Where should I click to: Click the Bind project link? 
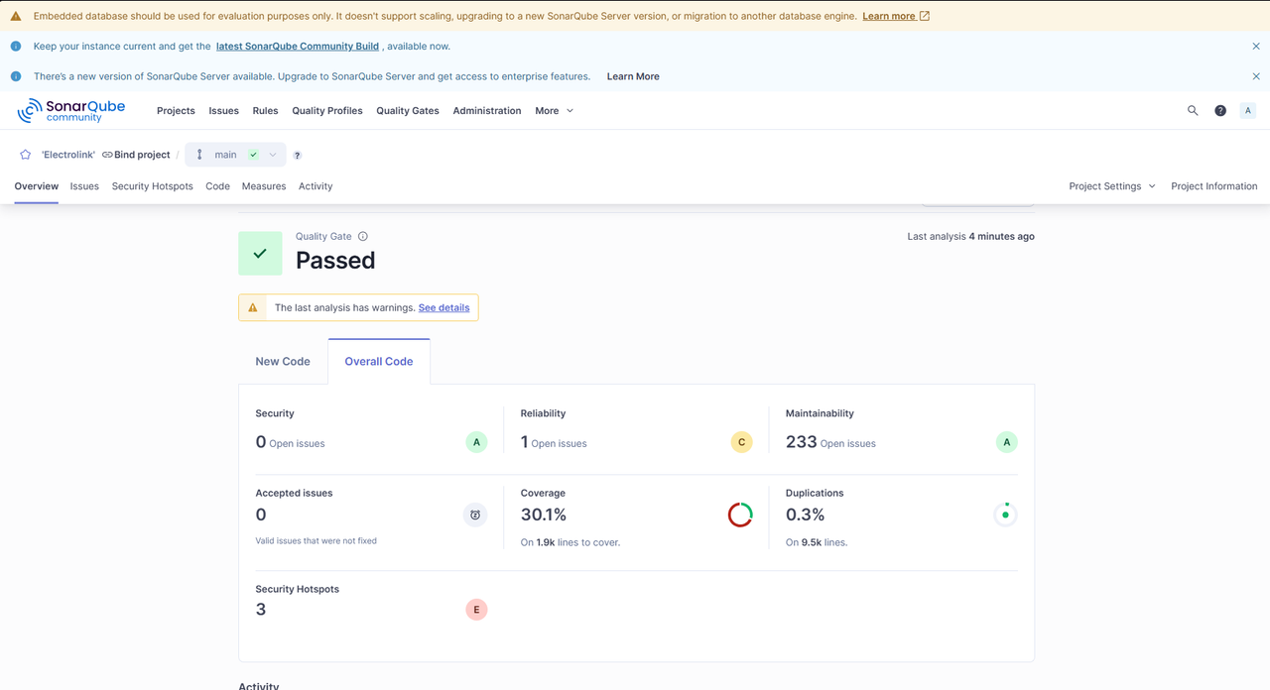tap(136, 155)
